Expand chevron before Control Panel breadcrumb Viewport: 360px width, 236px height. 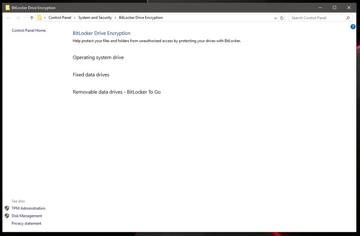(x=45, y=18)
